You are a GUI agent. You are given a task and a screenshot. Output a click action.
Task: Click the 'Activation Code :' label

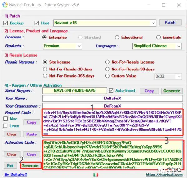(x=21, y=142)
